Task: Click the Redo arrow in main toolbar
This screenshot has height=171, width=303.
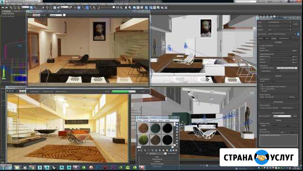Action: 7,8
